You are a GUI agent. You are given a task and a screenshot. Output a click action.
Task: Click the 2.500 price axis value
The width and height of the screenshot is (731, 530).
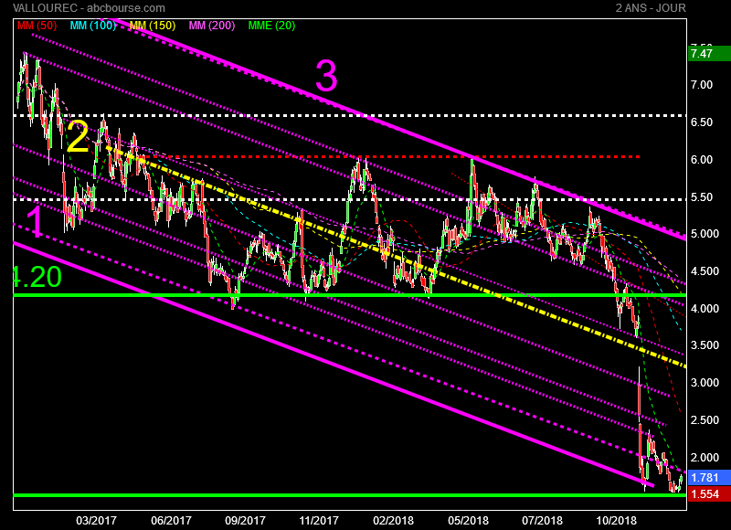[705, 420]
